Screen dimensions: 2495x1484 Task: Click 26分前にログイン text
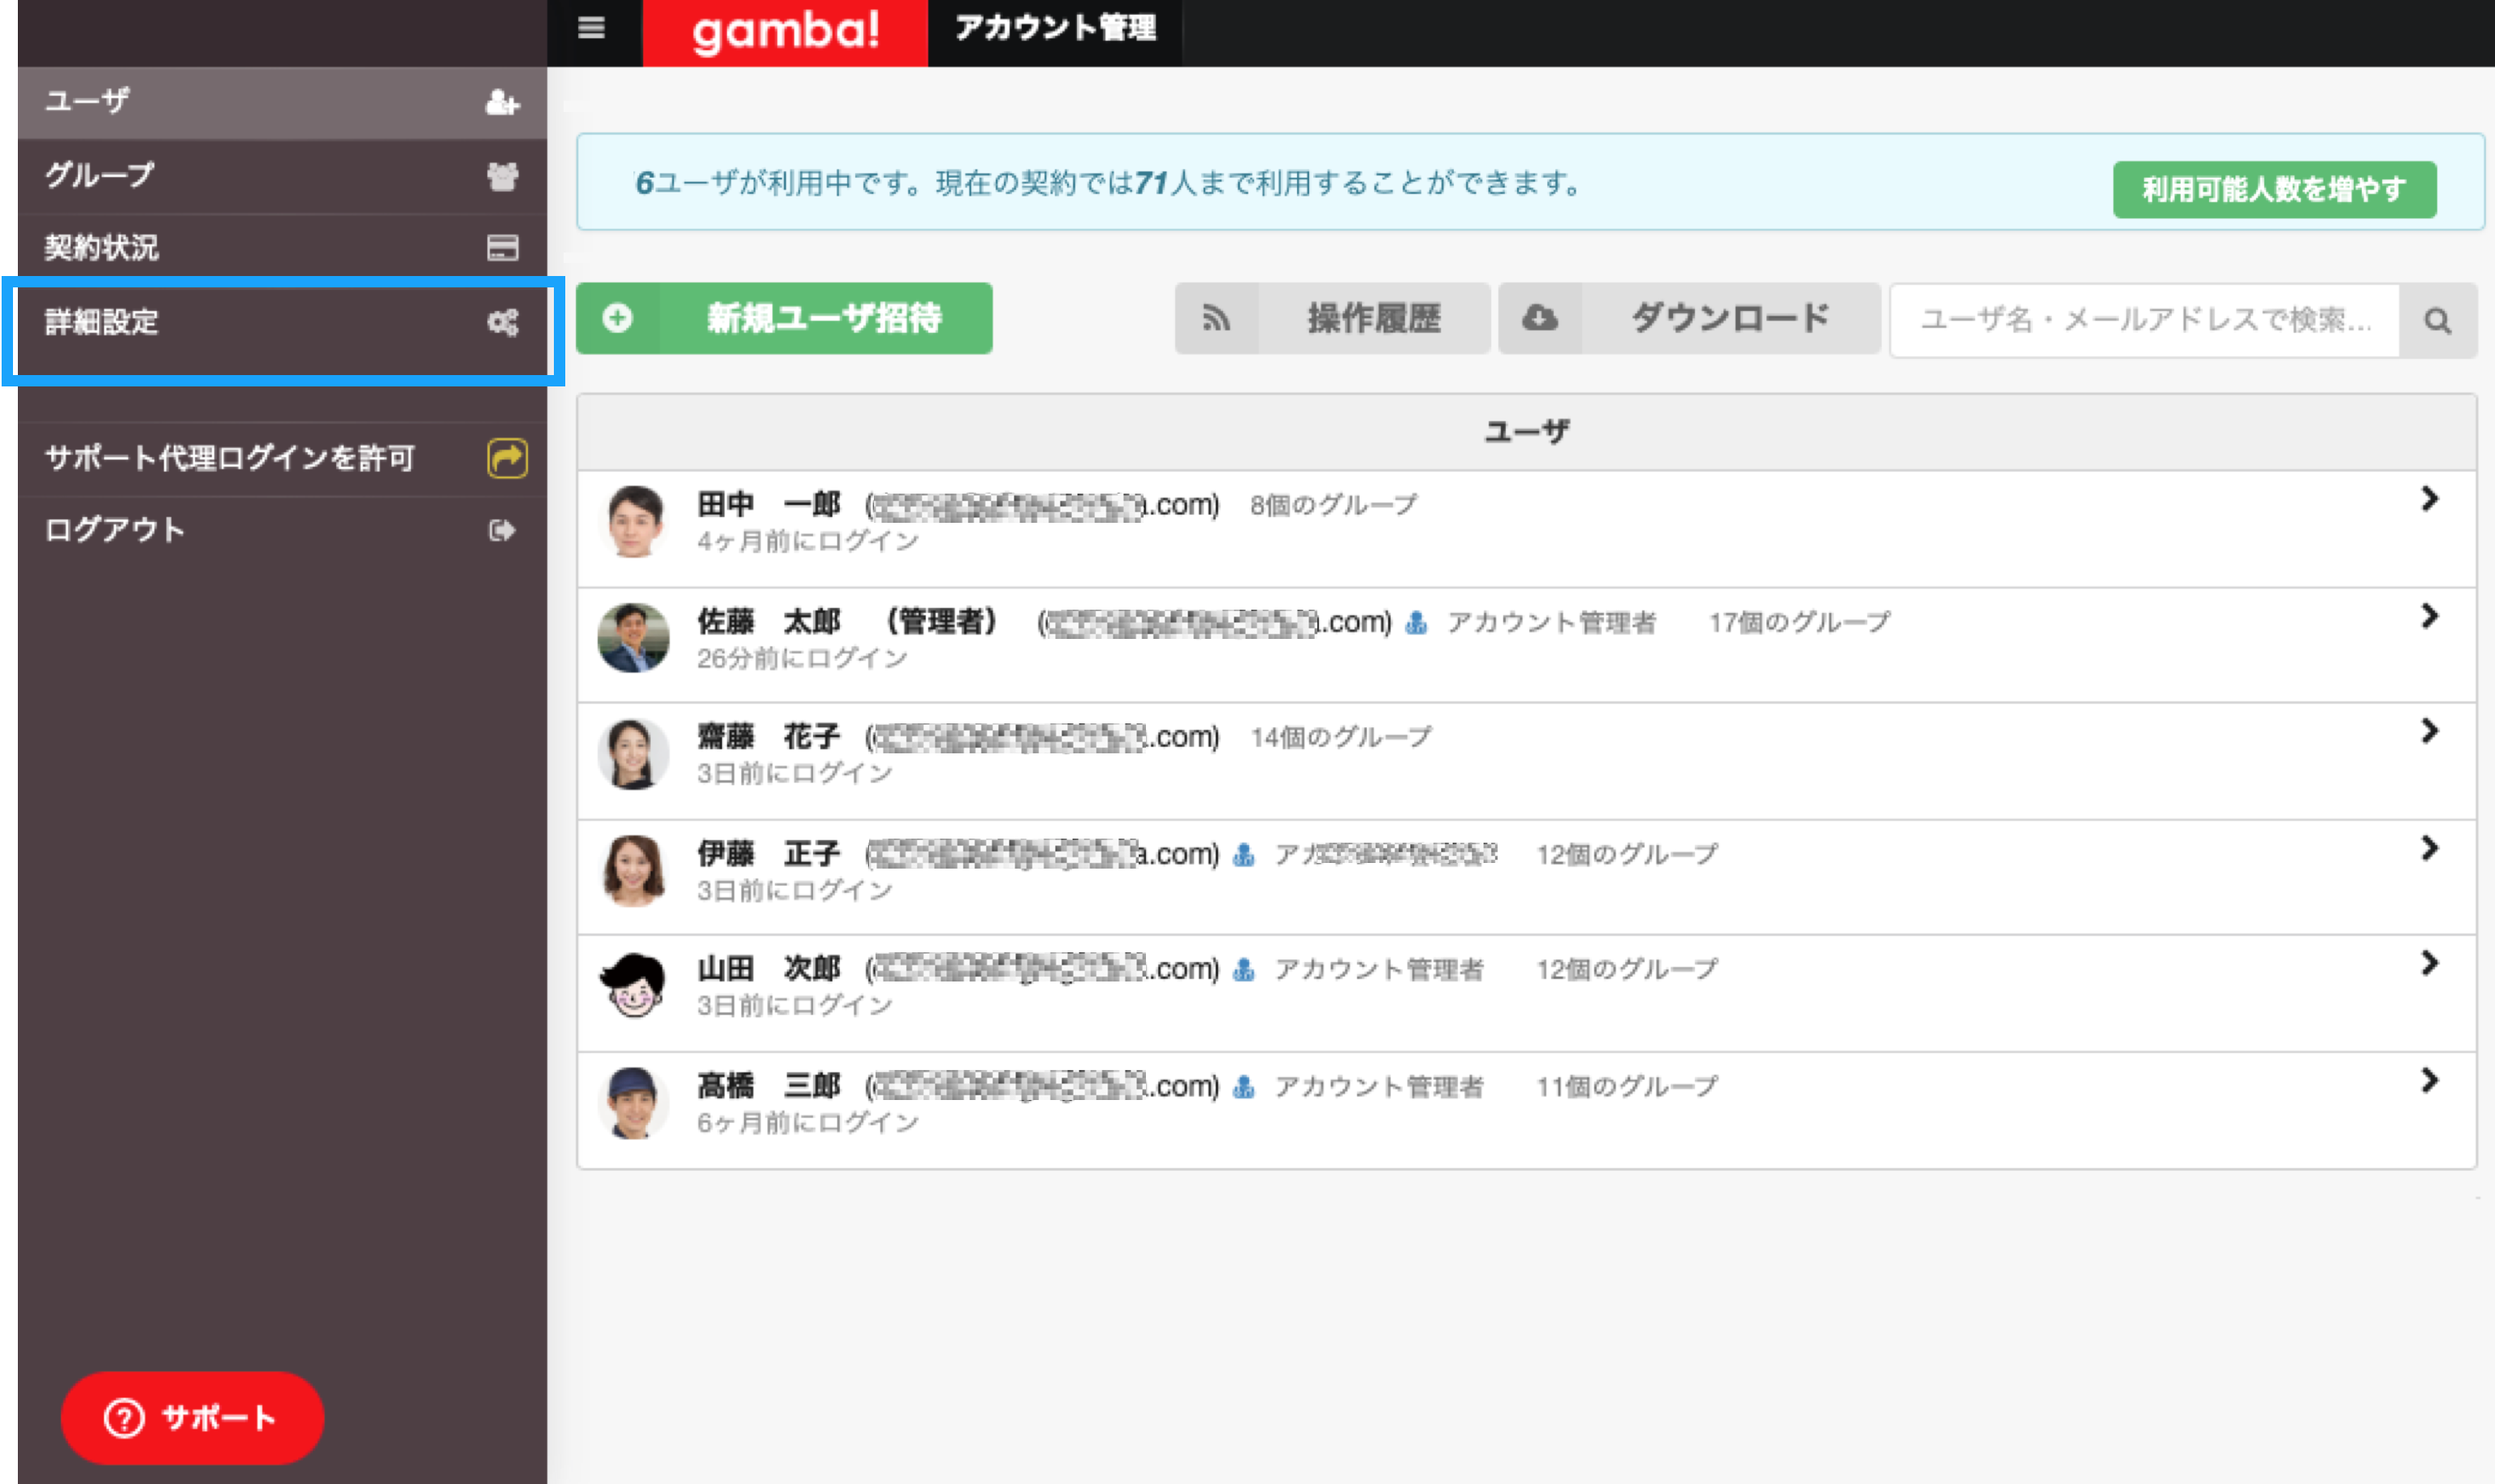(x=802, y=658)
